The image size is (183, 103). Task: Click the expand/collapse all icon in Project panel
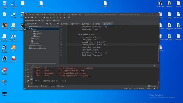click(50, 24)
